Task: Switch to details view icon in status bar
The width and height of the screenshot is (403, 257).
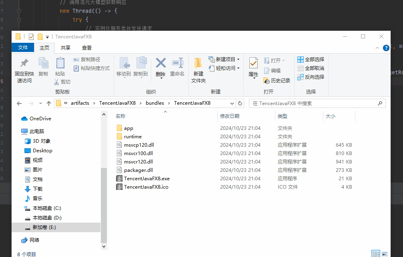Action: coord(376,254)
